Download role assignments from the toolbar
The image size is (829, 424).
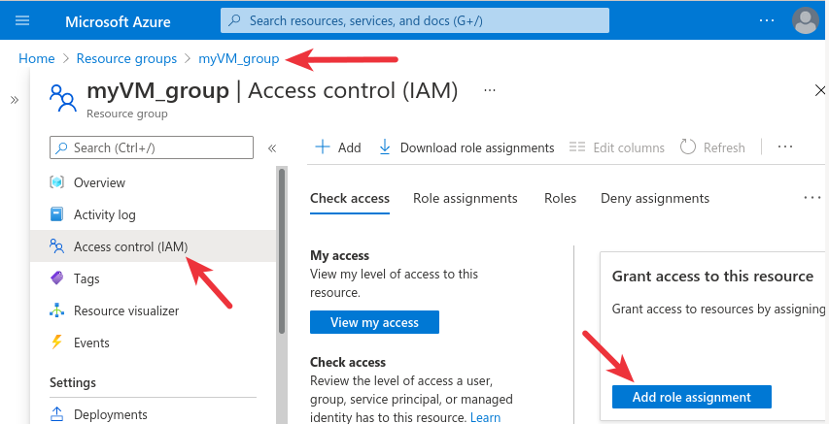click(466, 147)
